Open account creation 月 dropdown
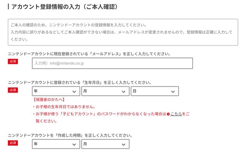Viewport: 248px width, 153px height. (105, 144)
